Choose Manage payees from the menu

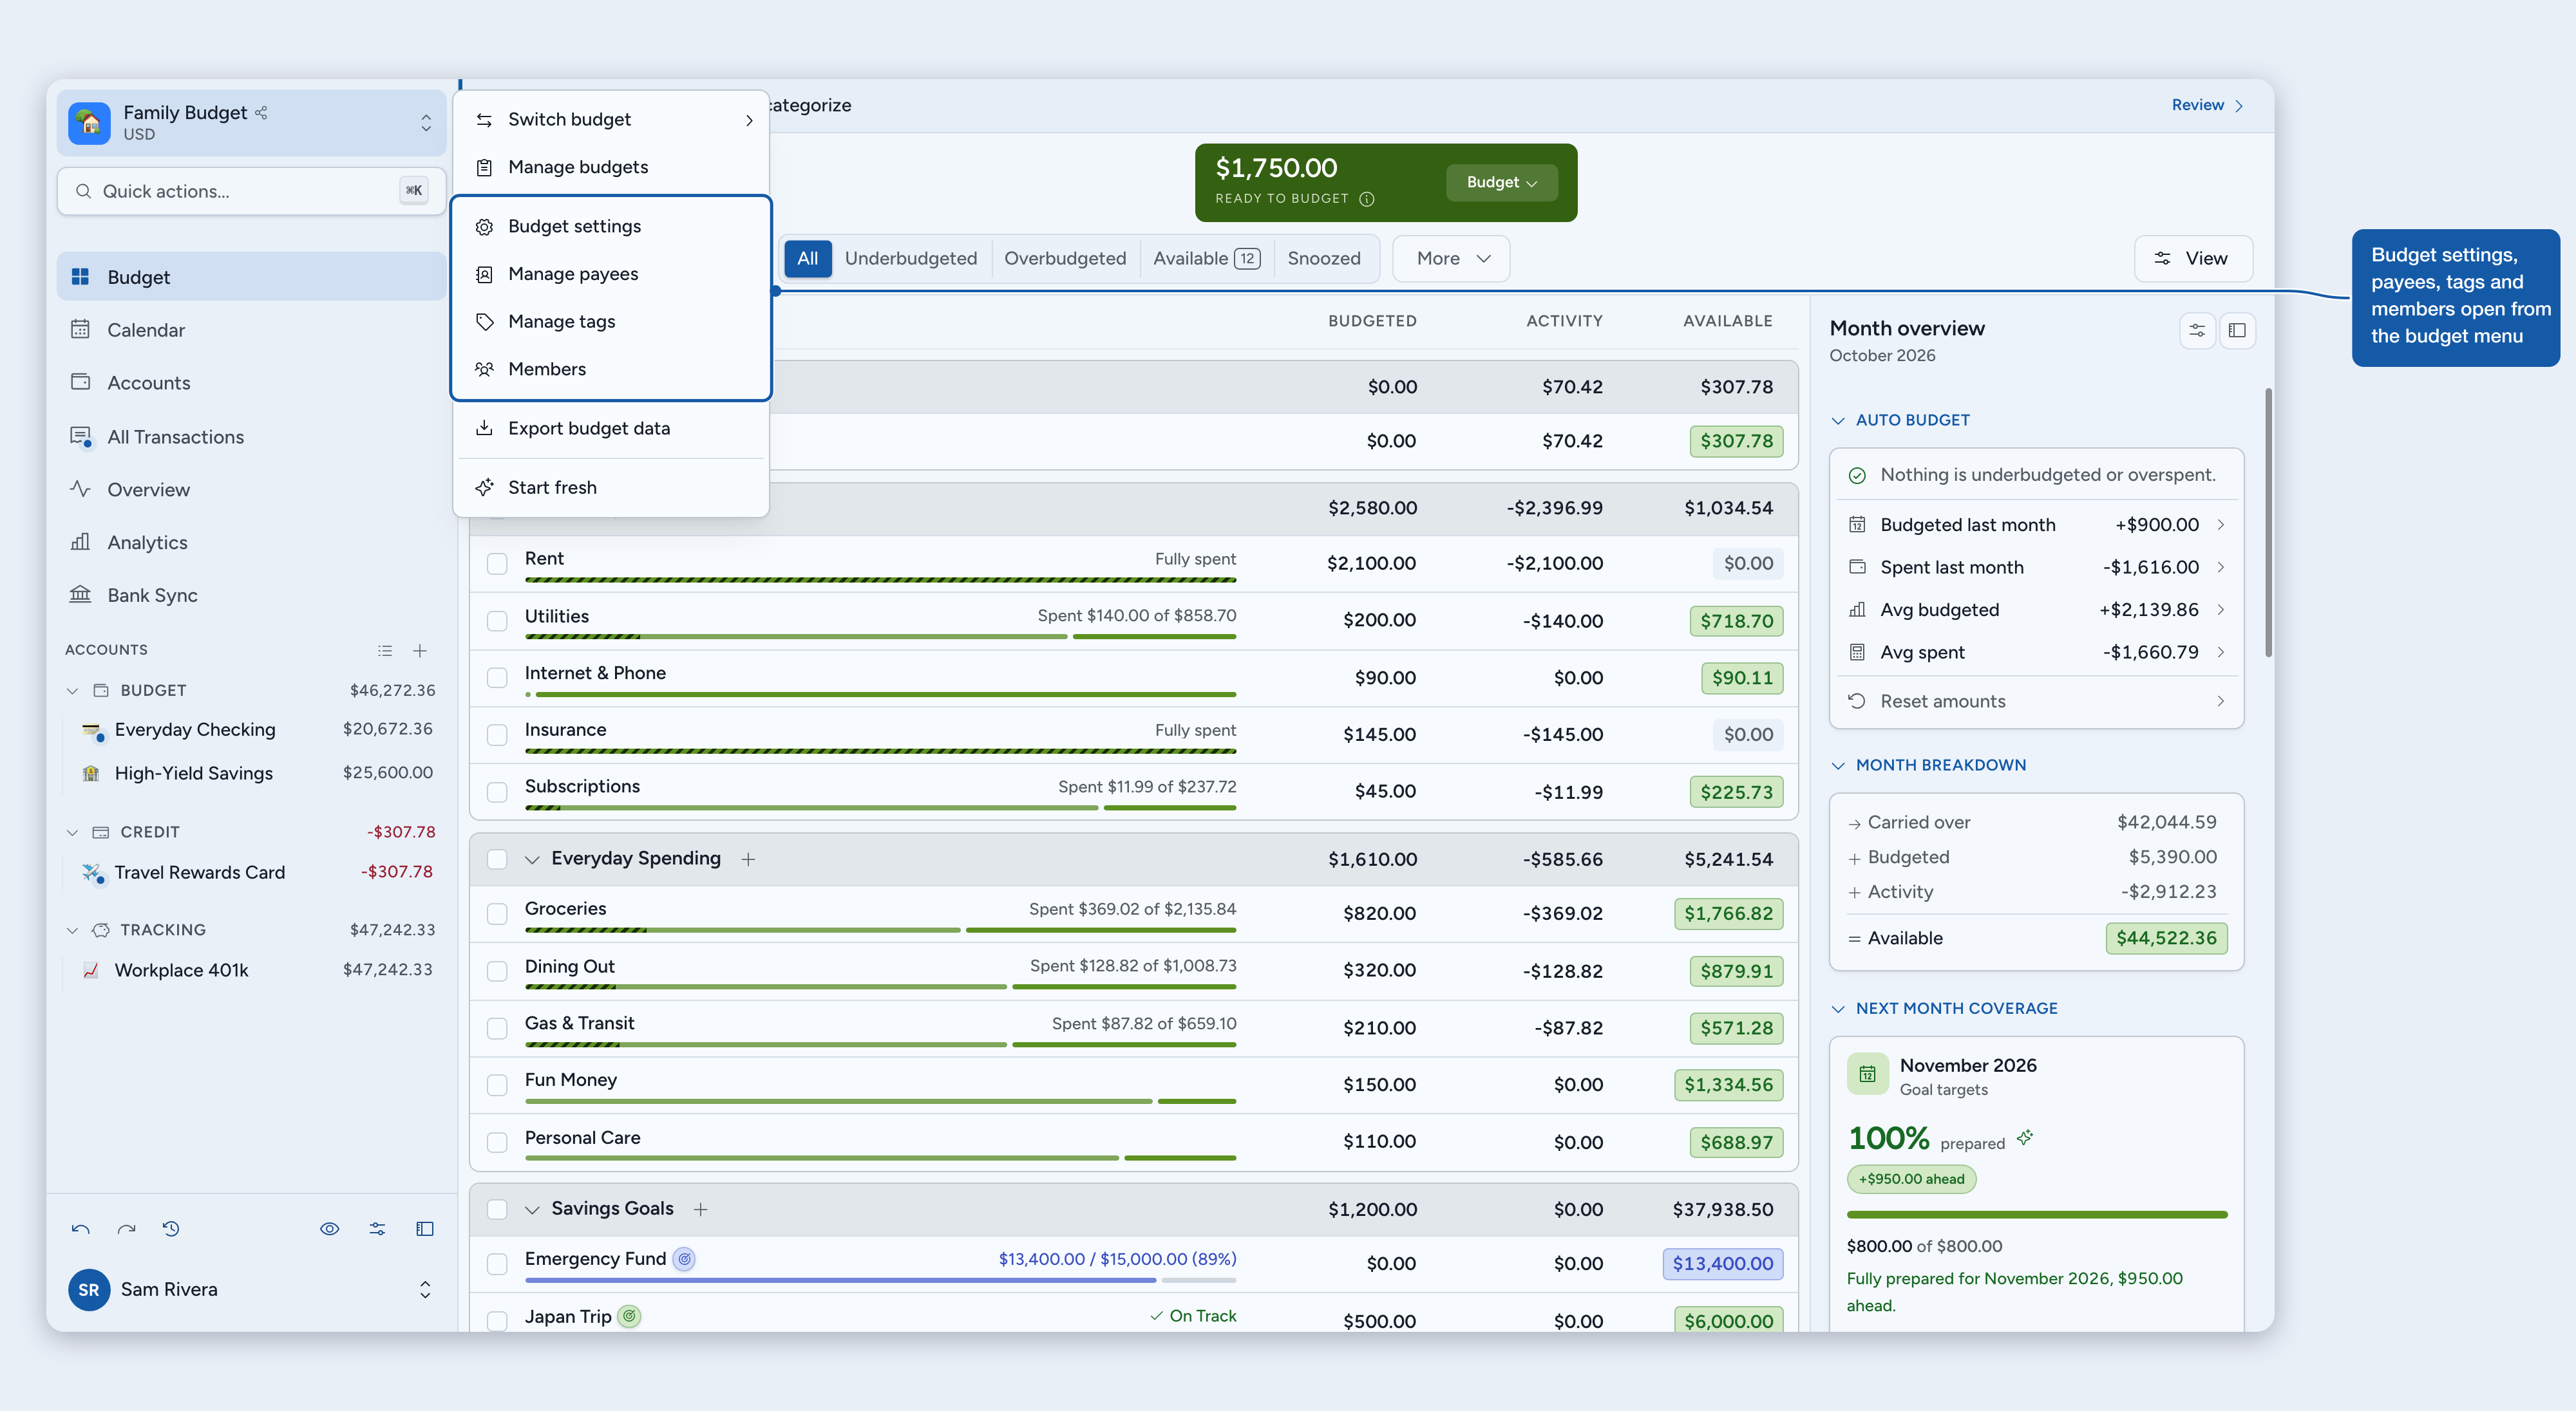coord(611,274)
